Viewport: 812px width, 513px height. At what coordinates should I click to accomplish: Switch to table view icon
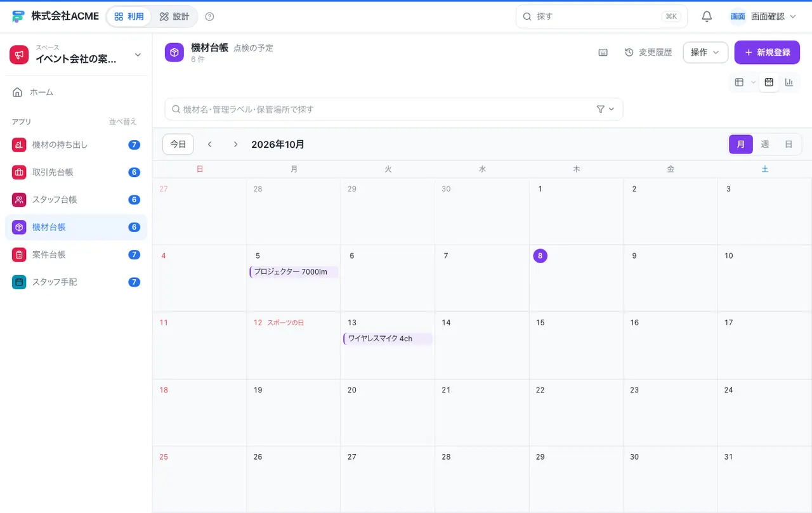tap(739, 82)
